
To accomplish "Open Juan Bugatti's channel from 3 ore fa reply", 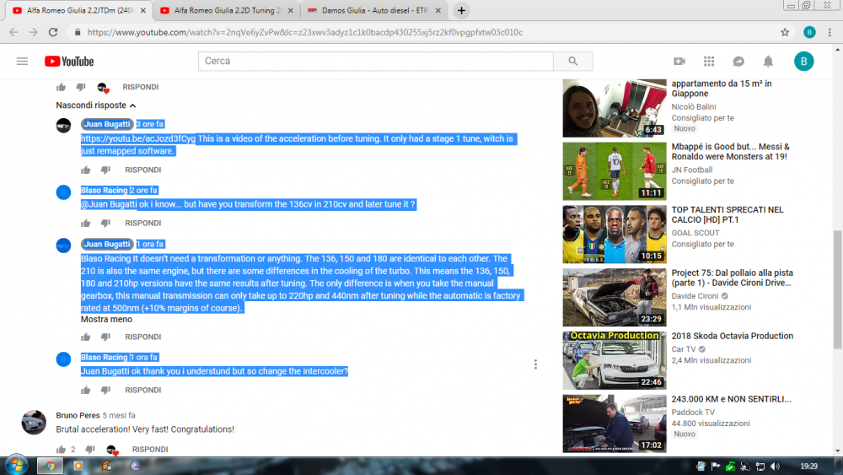I will (107, 124).
